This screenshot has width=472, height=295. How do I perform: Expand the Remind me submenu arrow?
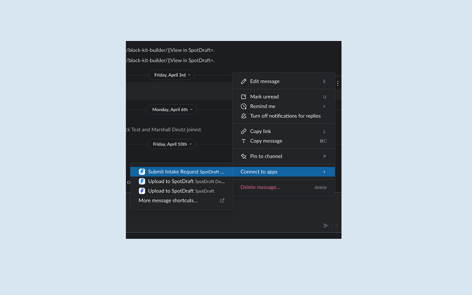pos(324,106)
